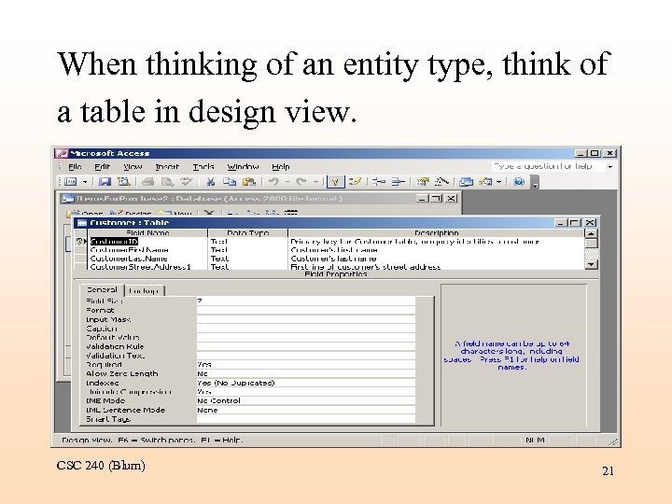Open the Undo history dropdown arrow
This screenshot has height=504, width=672.
pyautogui.click(x=287, y=182)
